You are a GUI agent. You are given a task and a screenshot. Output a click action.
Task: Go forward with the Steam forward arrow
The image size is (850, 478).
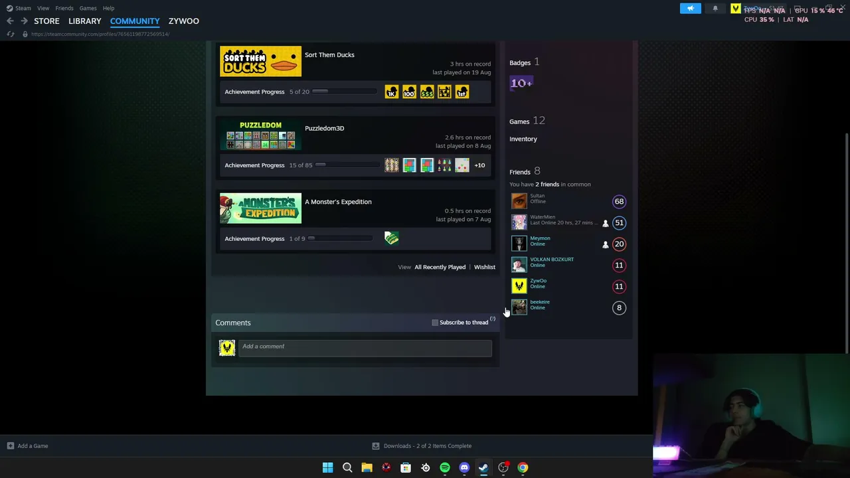[24, 21]
